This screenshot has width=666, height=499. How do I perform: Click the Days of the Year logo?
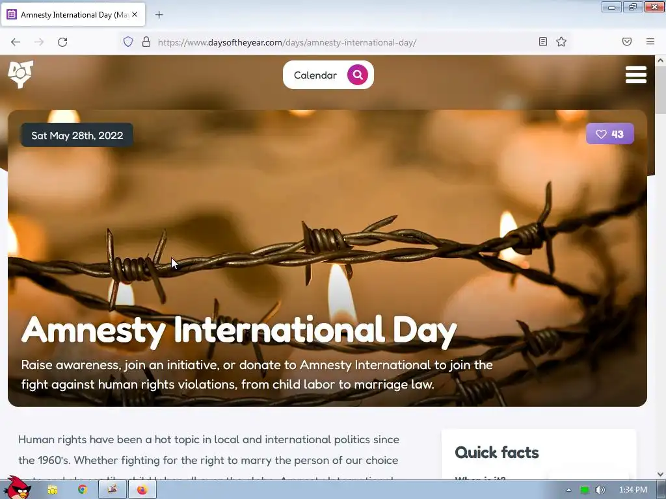20,74
